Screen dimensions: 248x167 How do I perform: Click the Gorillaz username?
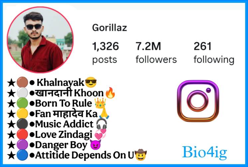click(110, 28)
